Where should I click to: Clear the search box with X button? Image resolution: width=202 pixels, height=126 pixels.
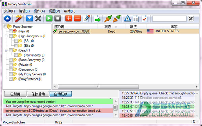pyautogui.click(x=191, y=19)
